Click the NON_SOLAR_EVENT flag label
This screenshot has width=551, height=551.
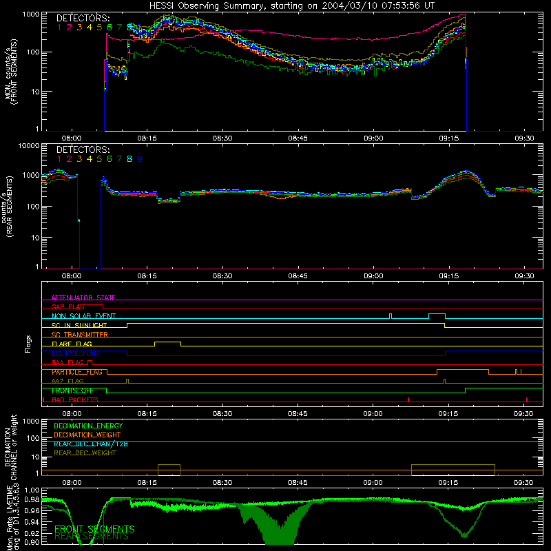pos(83,316)
